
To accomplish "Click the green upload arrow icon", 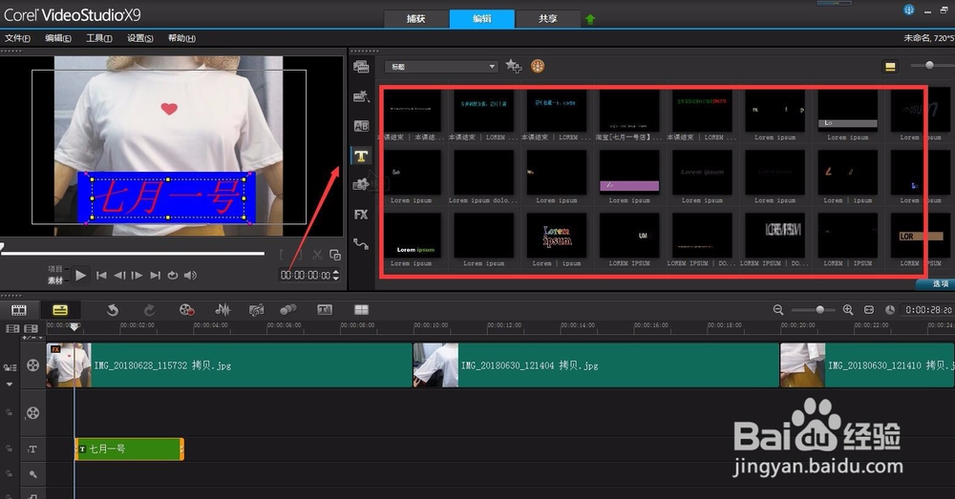I will (589, 19).
